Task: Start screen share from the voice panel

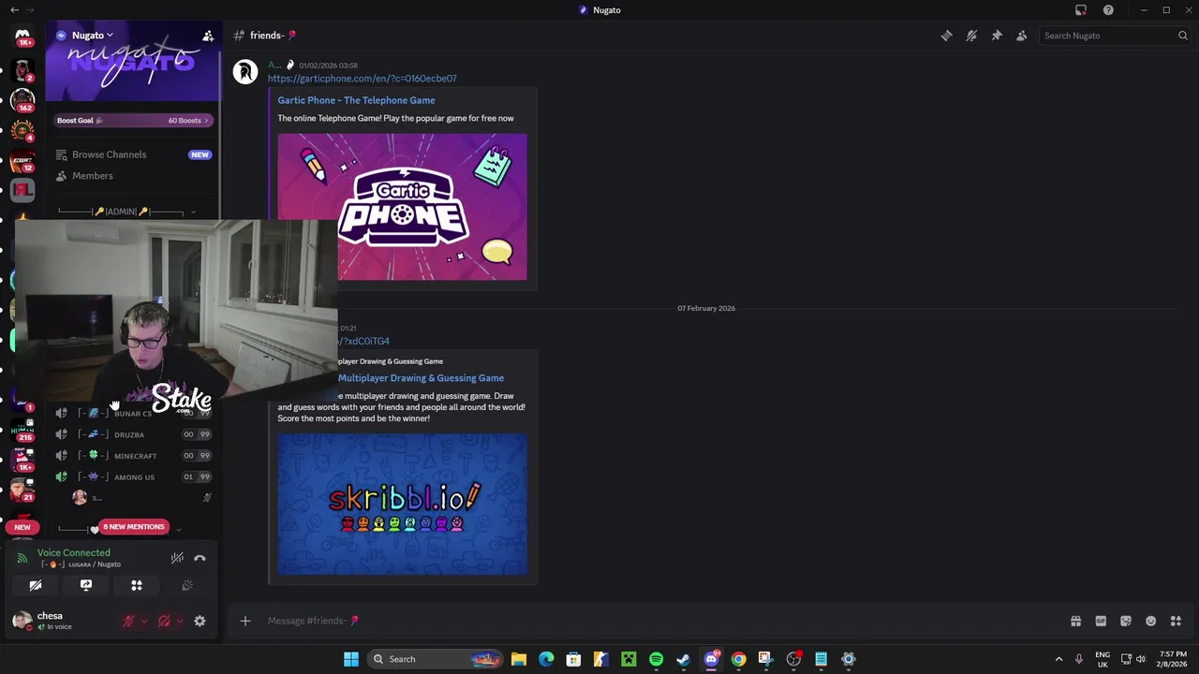Action: pos(86,585)
